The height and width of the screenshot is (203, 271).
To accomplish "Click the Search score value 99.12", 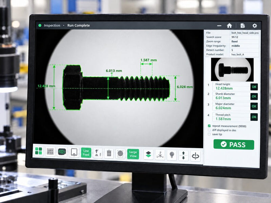I will pyautogui.click(x=235, y=37).
